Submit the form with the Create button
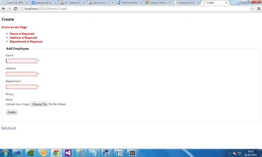Screen dimensions: 262x157 [11, 112]
